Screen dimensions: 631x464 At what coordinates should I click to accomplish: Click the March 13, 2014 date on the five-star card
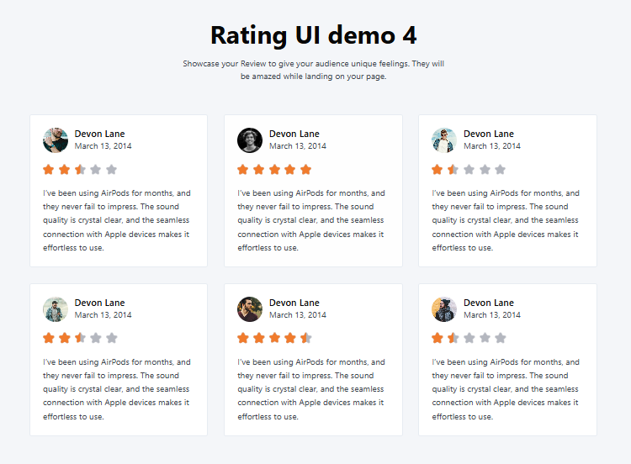(298, 146)
